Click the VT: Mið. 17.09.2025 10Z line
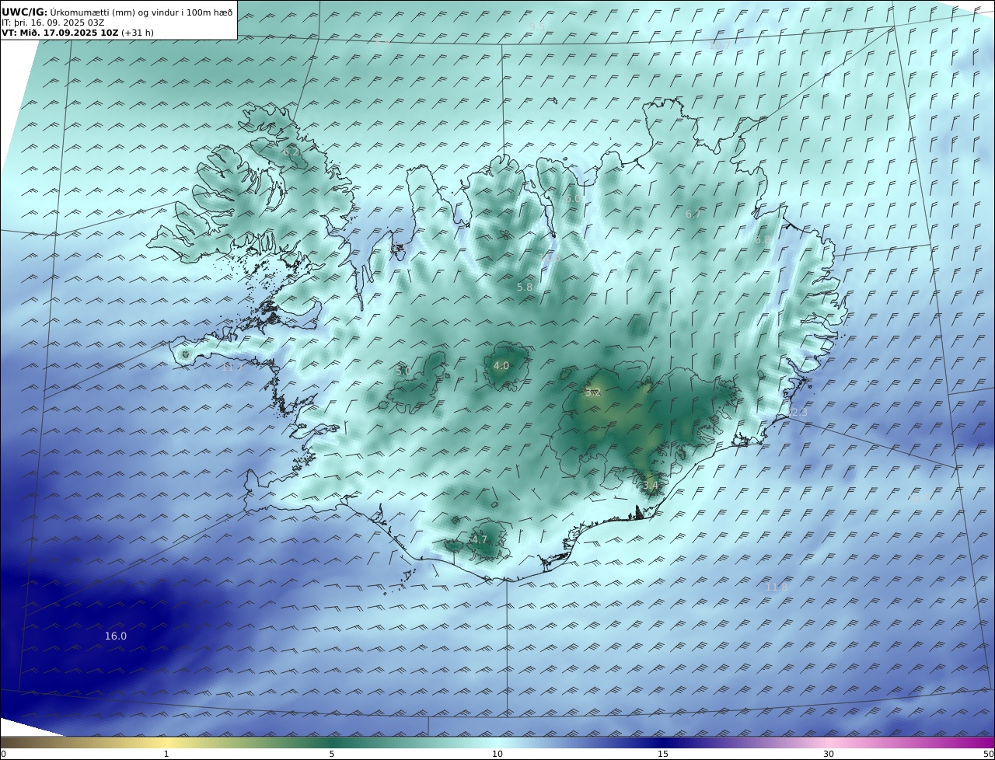The height and width of the screenshot is (760, 995). tap(78, 33)
